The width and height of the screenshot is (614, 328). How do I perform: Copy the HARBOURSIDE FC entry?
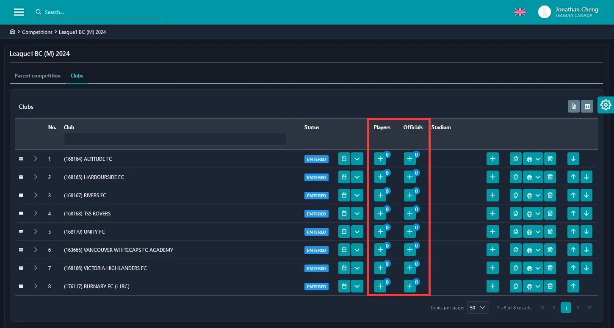[x=516, y=177]
